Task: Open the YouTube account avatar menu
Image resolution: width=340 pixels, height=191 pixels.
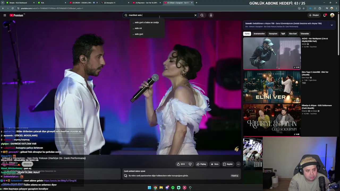Action: click(332, 15)
